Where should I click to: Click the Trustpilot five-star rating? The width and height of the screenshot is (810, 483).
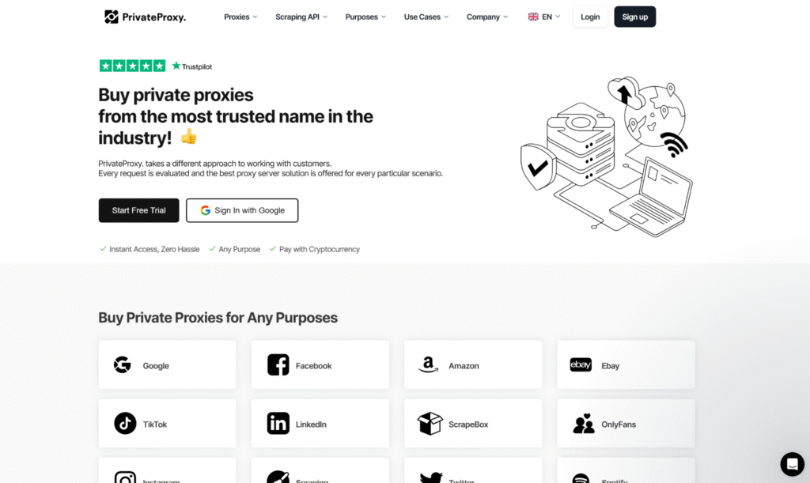tap(132, 66)
